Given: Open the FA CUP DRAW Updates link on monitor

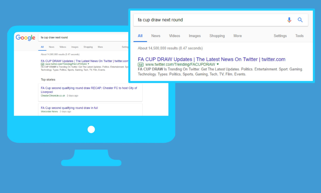Looking at the screenshot, I should 84,61.
